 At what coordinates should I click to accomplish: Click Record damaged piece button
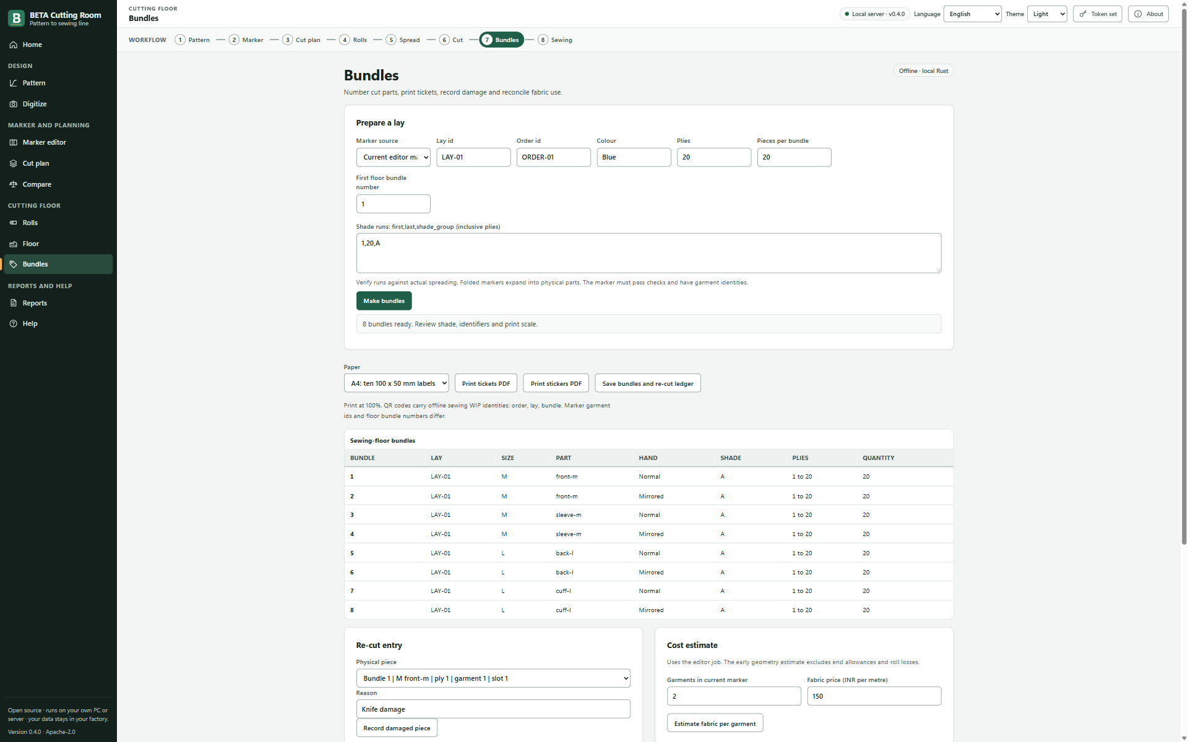point(397,728)
